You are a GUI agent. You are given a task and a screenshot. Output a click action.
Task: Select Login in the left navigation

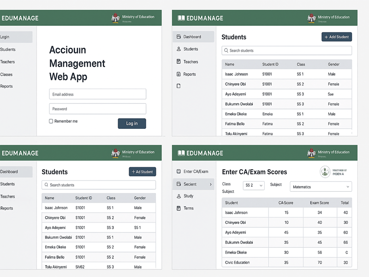(x=7, y=36)
